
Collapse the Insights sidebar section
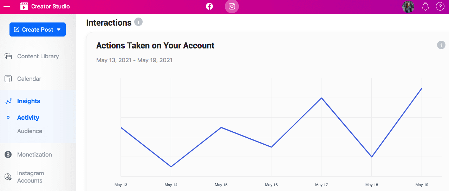click(x=29, y=101)
